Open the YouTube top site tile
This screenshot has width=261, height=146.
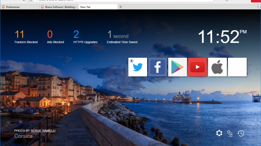coord(197,67)
